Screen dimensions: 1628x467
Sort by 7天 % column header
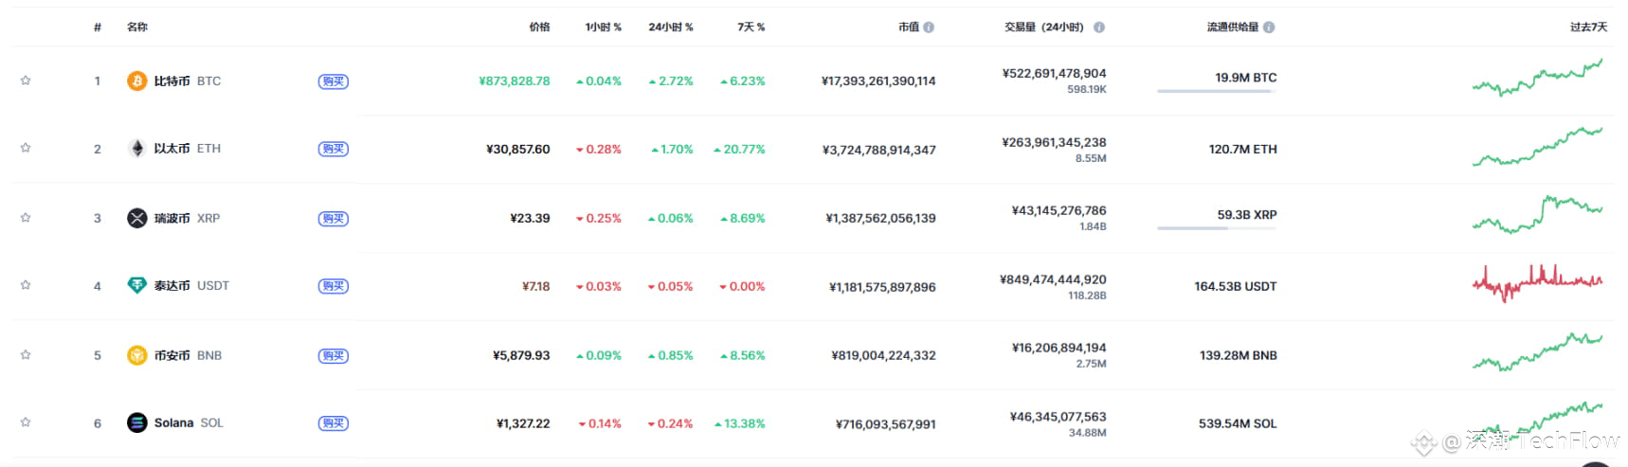(751, 27)
